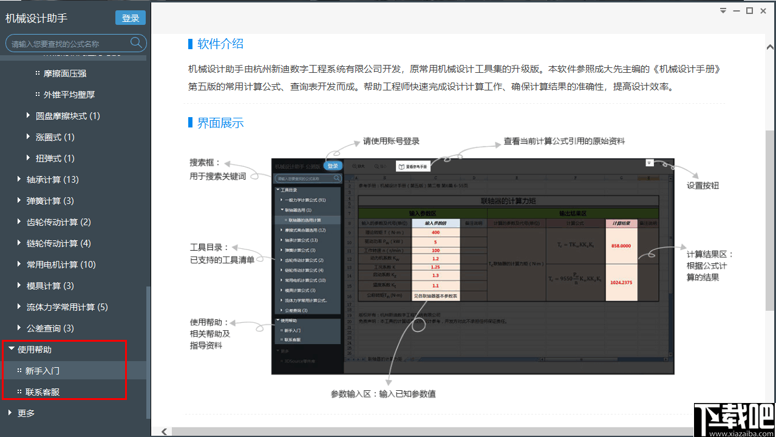Expand the 更多 section

tap(11, 413)
